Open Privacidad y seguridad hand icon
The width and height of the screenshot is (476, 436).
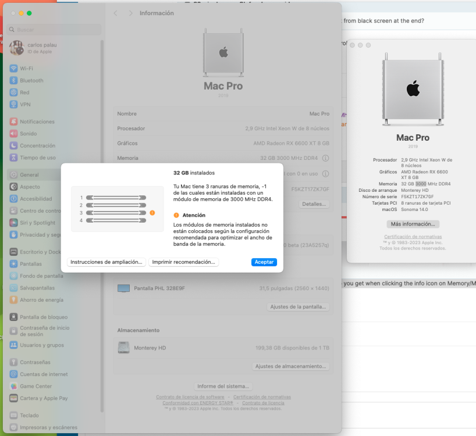point(13,235)
